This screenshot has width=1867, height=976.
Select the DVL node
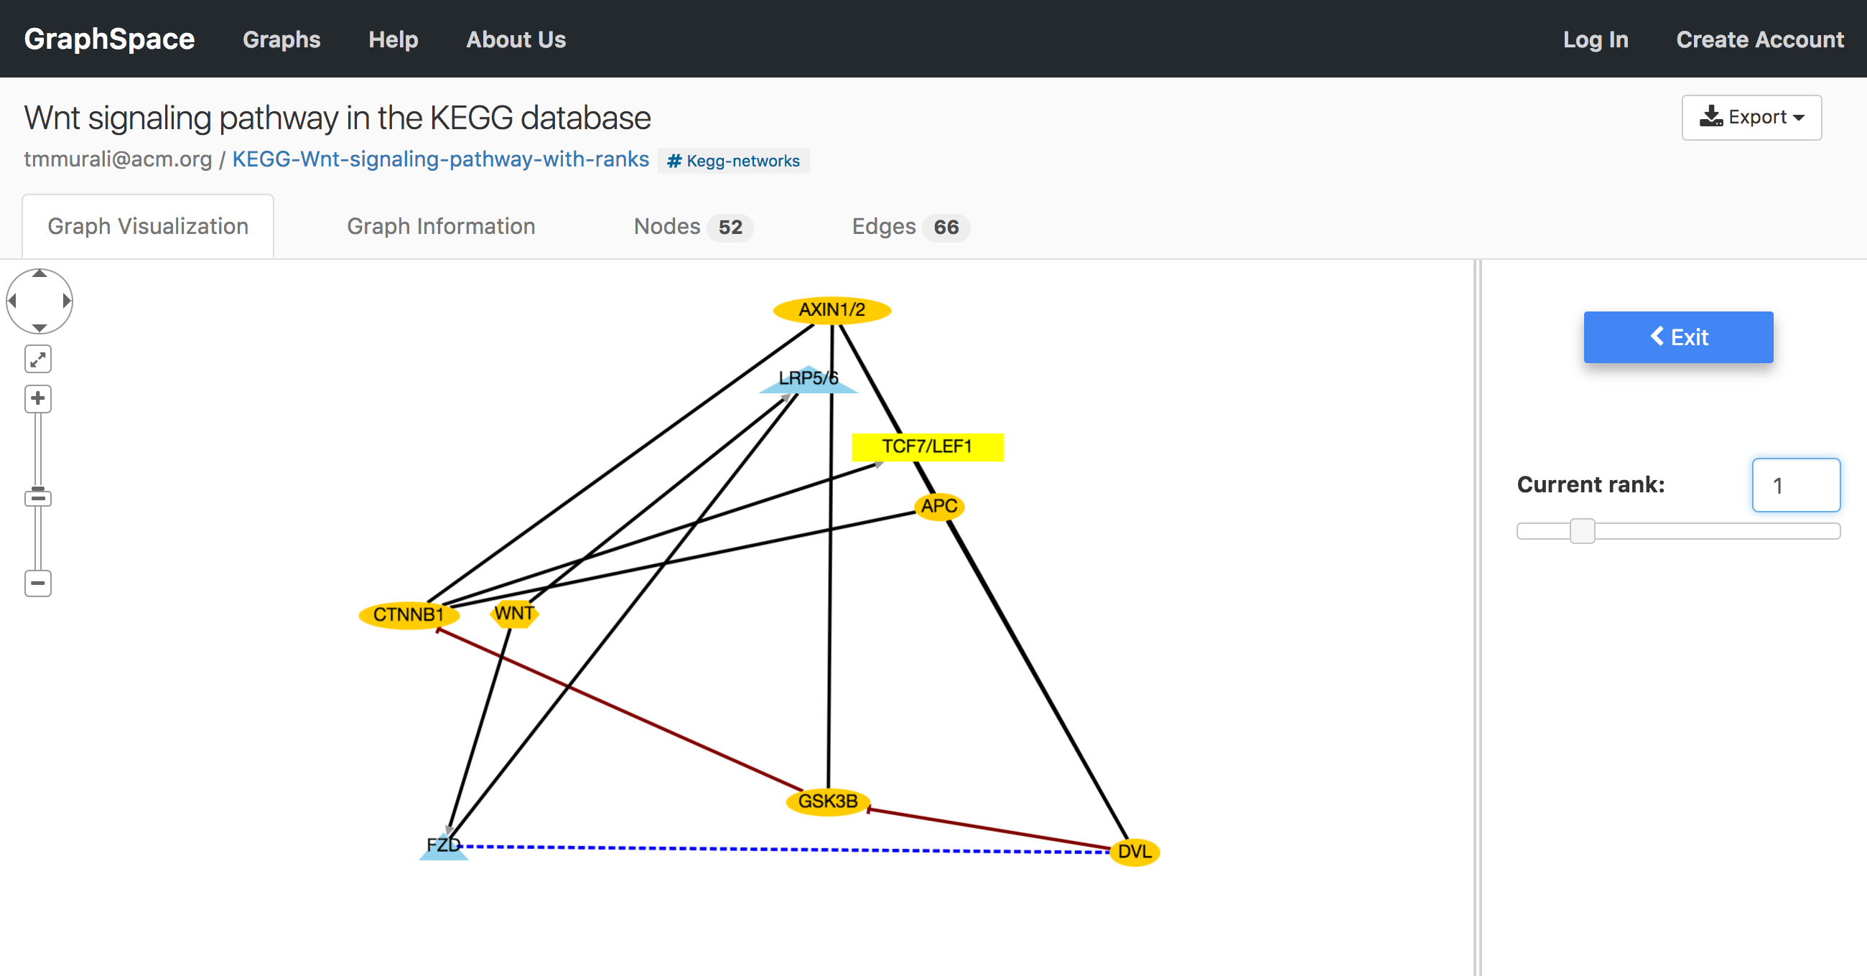[1135, 852]
